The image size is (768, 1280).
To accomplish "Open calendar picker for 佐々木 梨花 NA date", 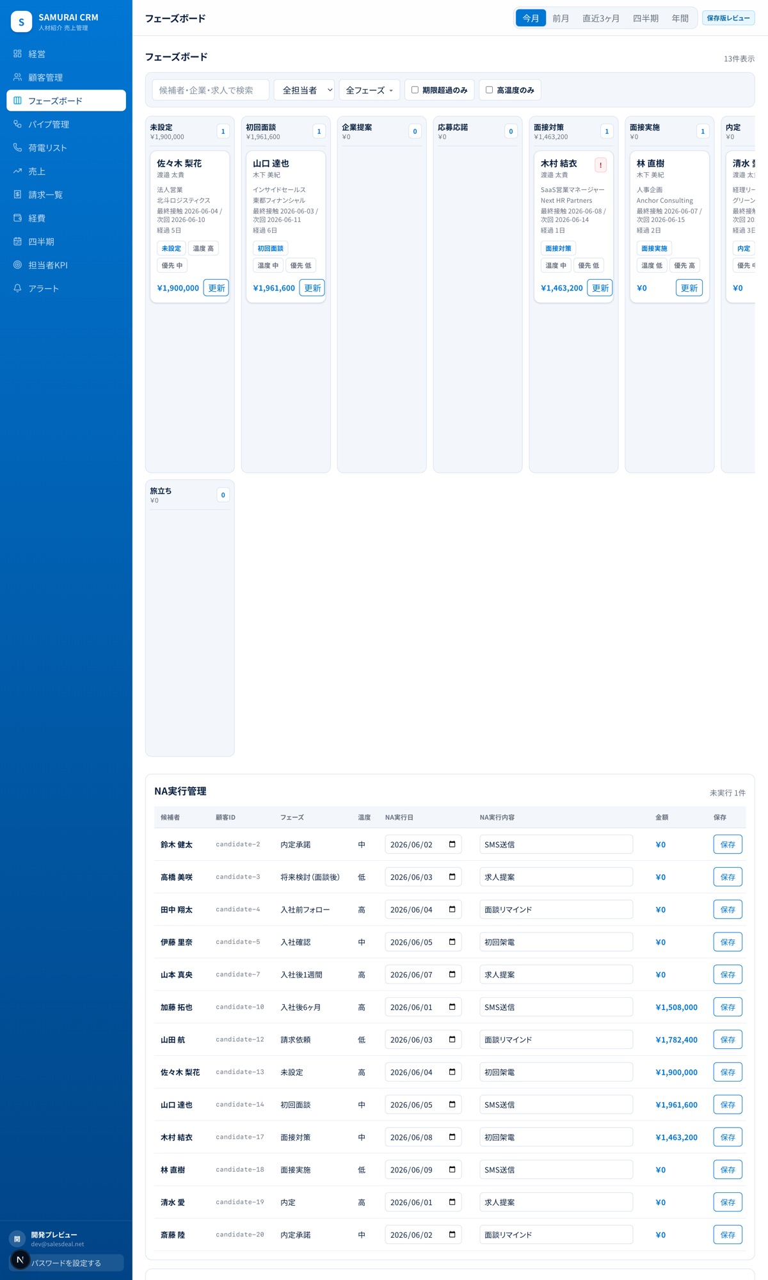I will [x=452, y=1072].
